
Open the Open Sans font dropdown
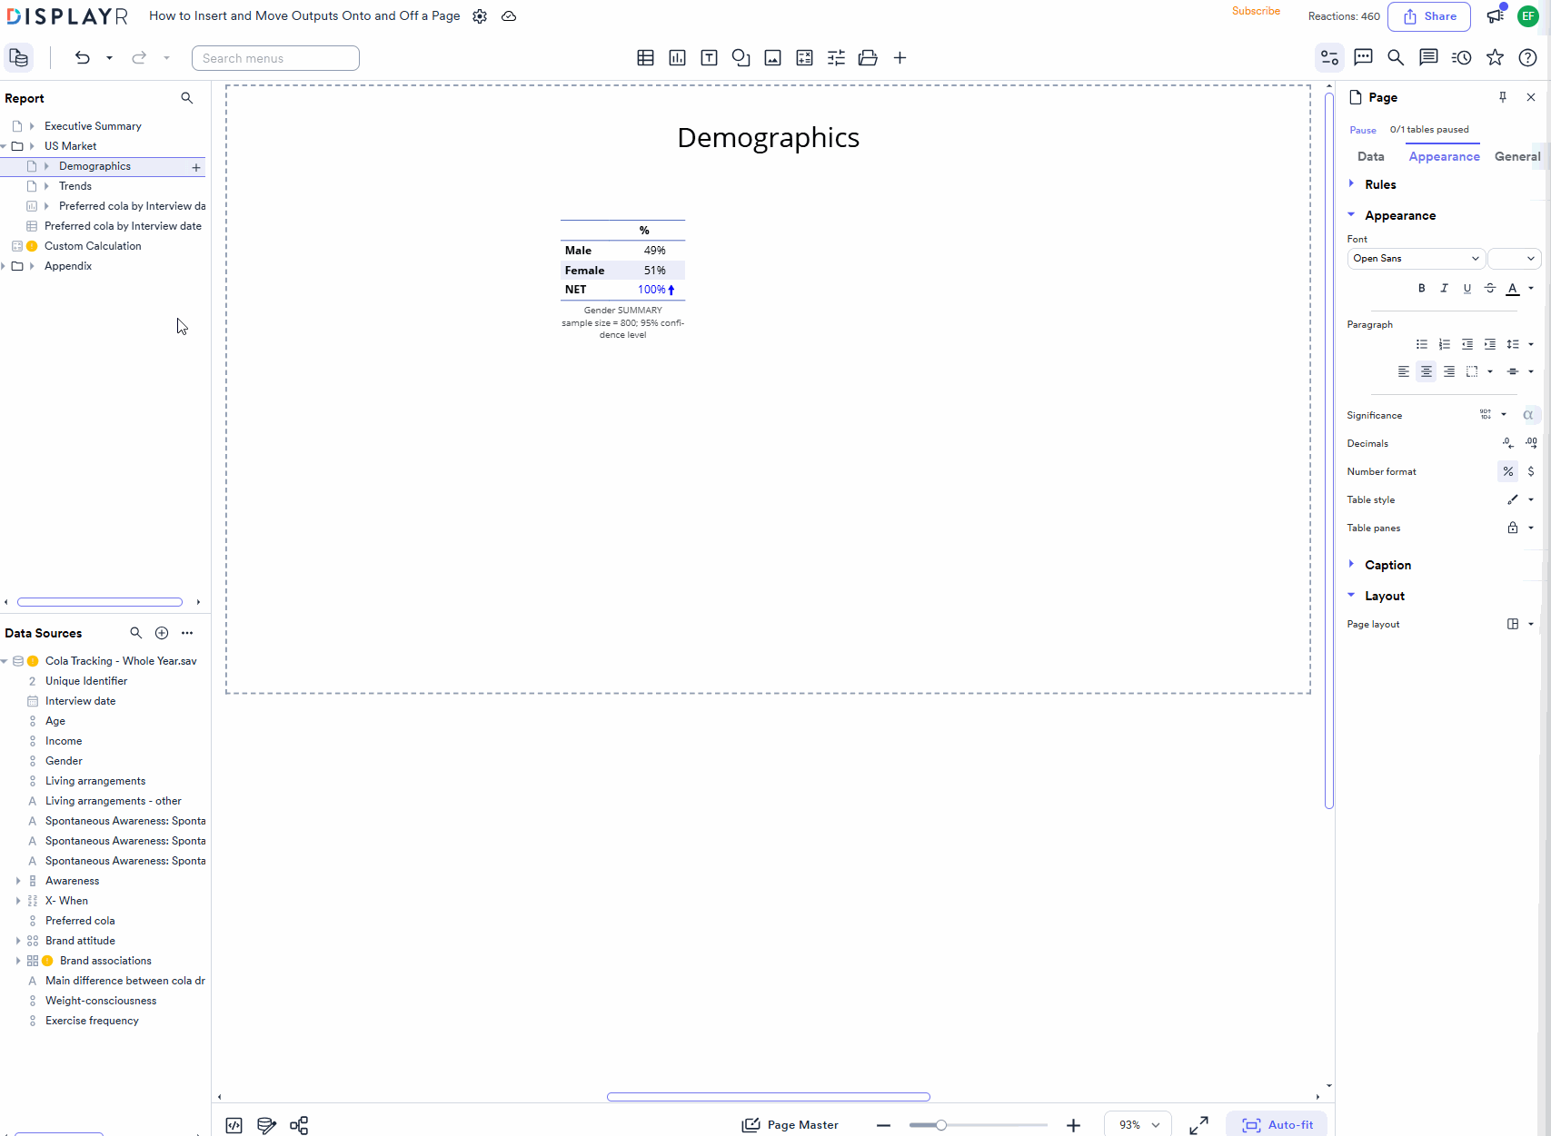coord(1415,259)
